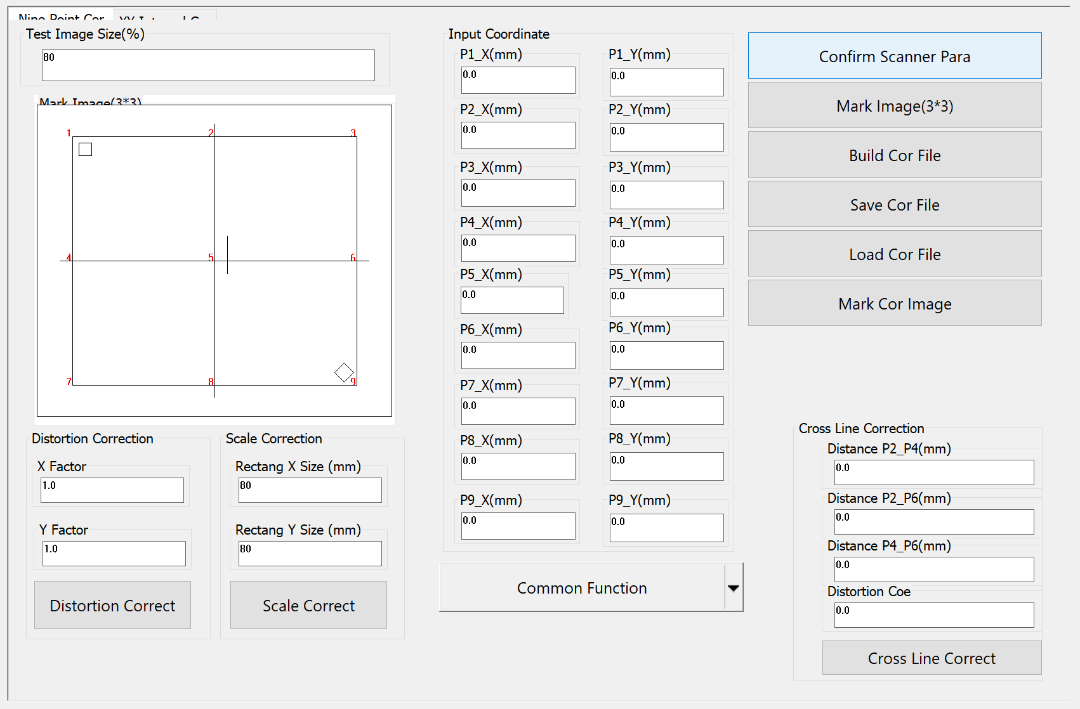Click the Distortion Correct button
1080x709 pixels.
[112, 605]
